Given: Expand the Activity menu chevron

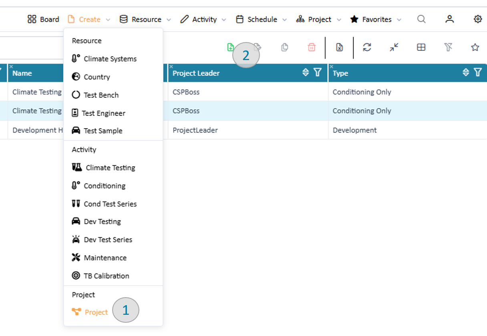Looking at the screenshot, I should tap(224, 20).
